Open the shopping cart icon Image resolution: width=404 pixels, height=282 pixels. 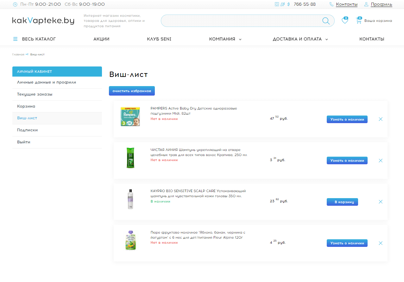coord(359,21)
